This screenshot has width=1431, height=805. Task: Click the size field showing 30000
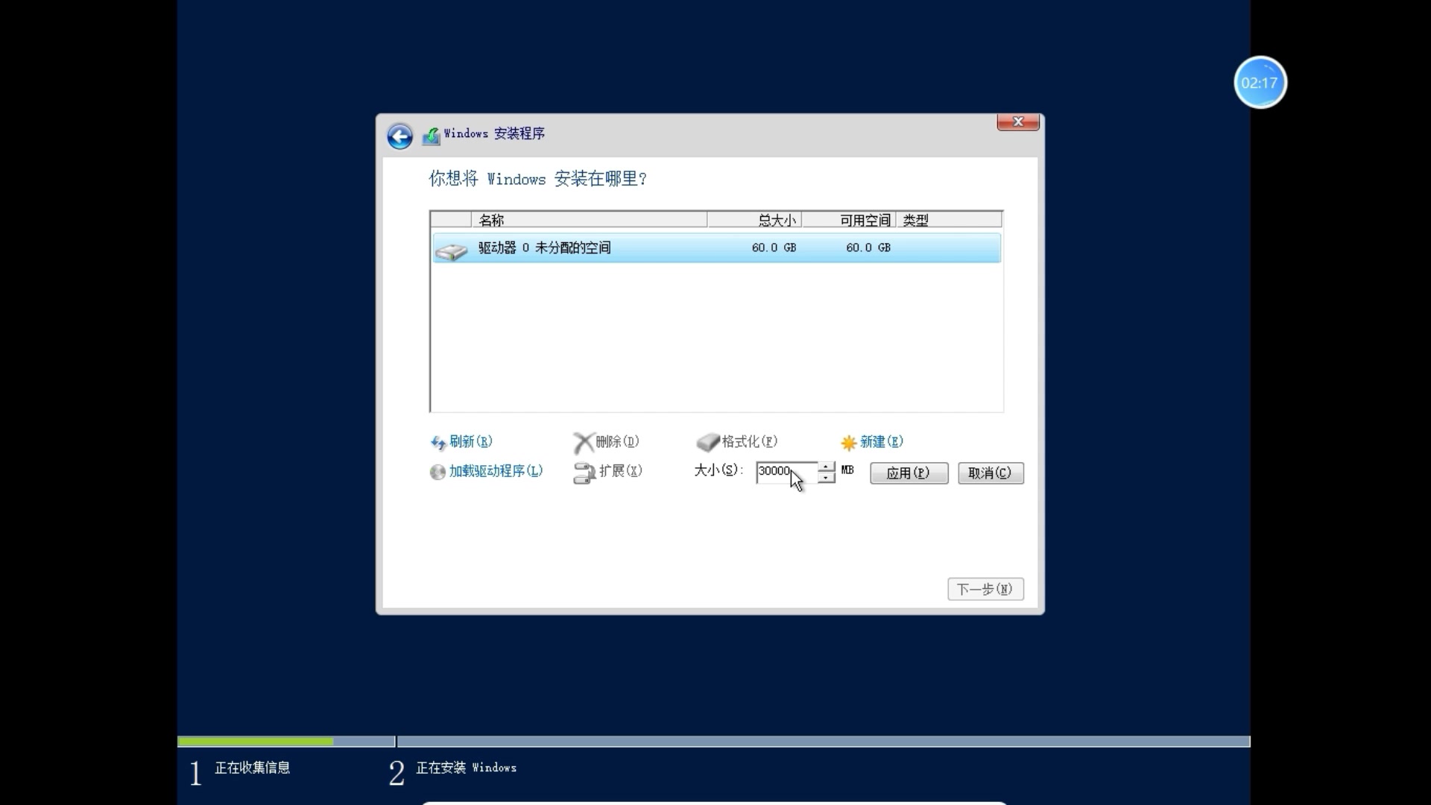(786, 472)
